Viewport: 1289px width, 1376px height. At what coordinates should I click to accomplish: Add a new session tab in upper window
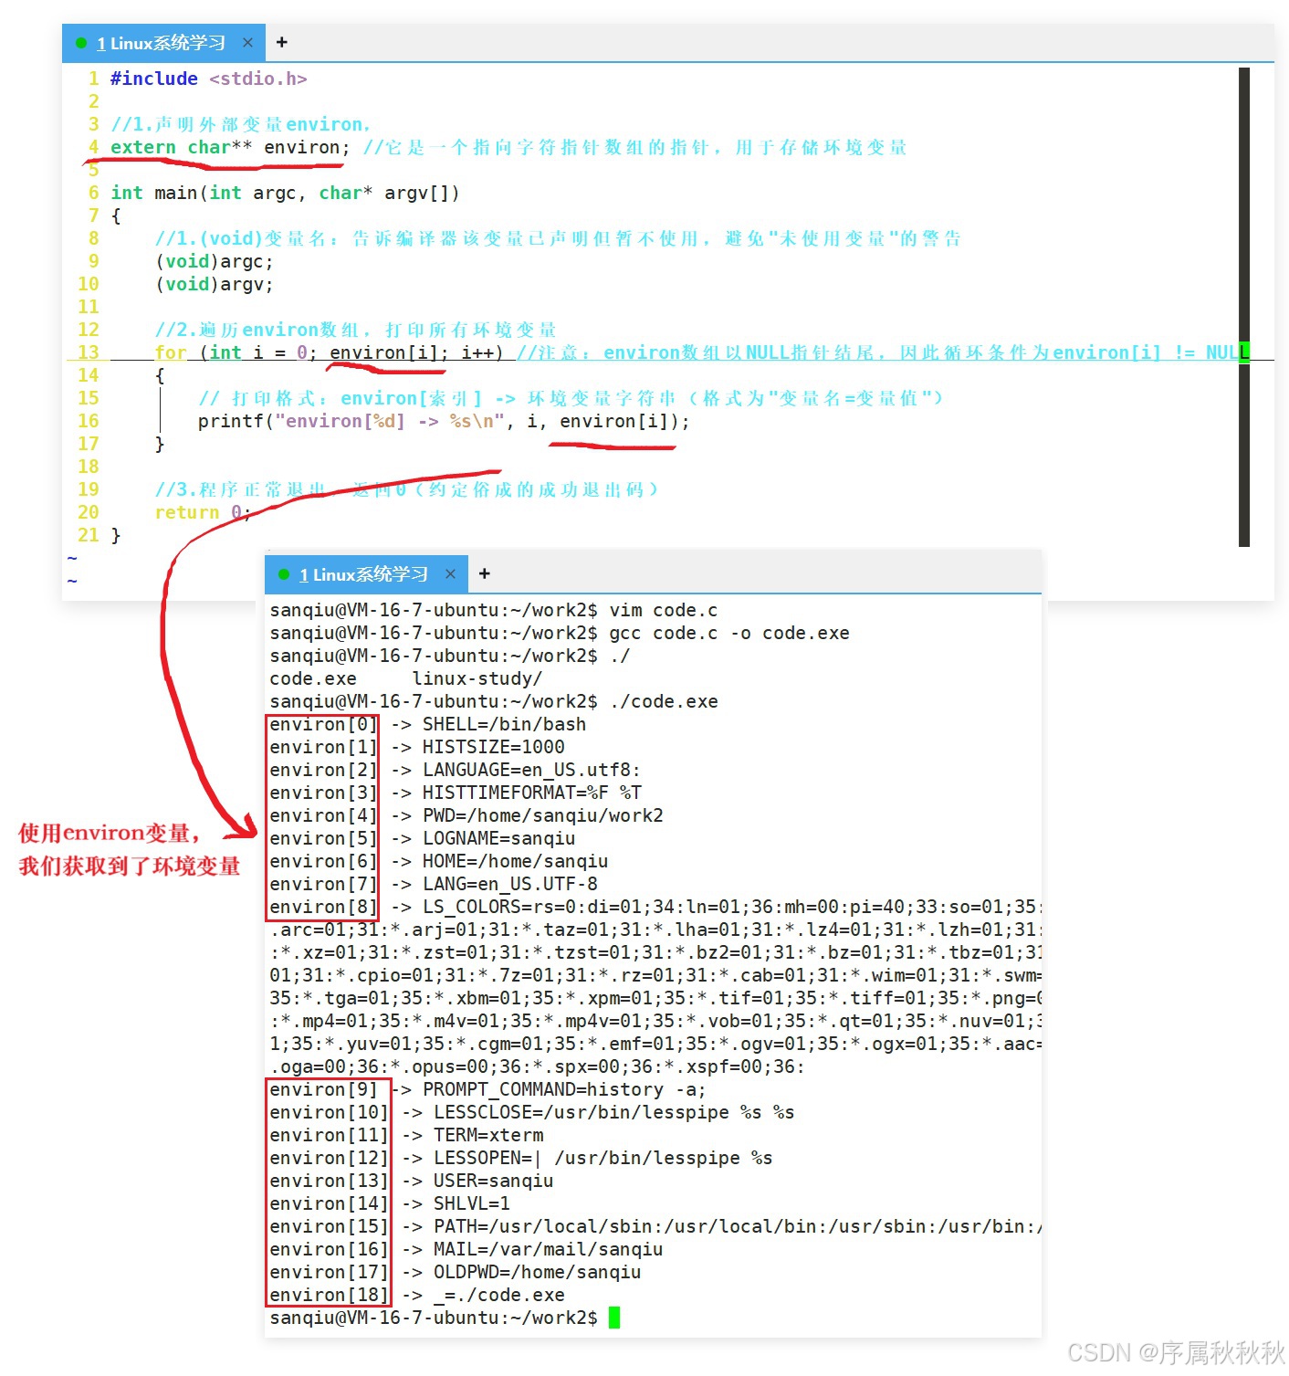[x=282, y=42]
